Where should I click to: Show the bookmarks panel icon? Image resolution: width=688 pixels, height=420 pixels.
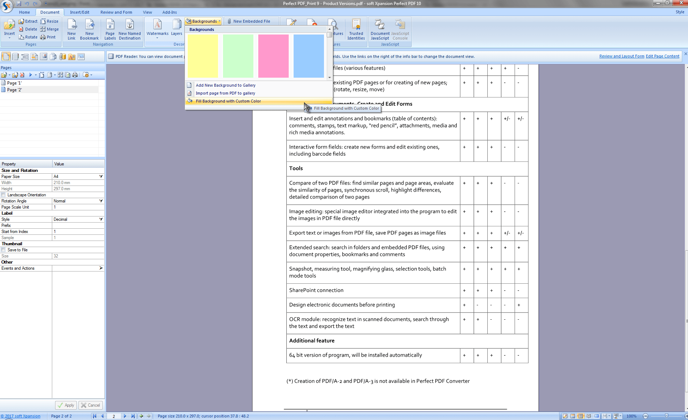[x=15, y=56]
